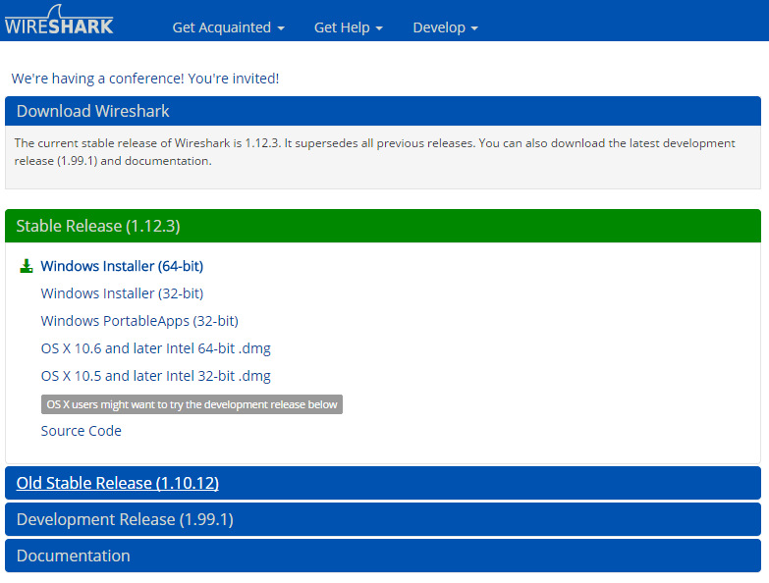This screenshot has height=583, width=769.
Task: Click the current stable release description text
Action: tap(375, 152)
